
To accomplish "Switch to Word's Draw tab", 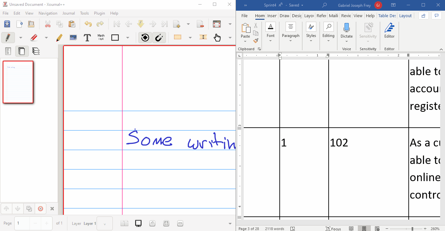I will coord(284,16).
